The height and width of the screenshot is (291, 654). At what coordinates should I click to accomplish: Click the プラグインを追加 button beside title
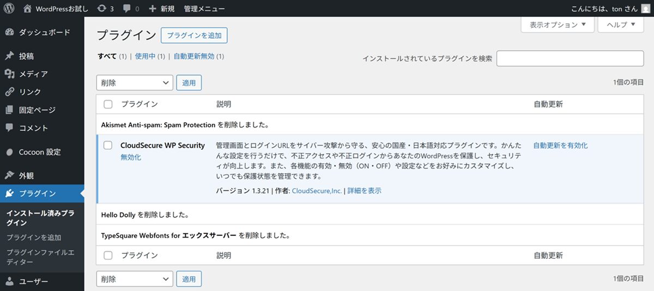coord(194,35)
